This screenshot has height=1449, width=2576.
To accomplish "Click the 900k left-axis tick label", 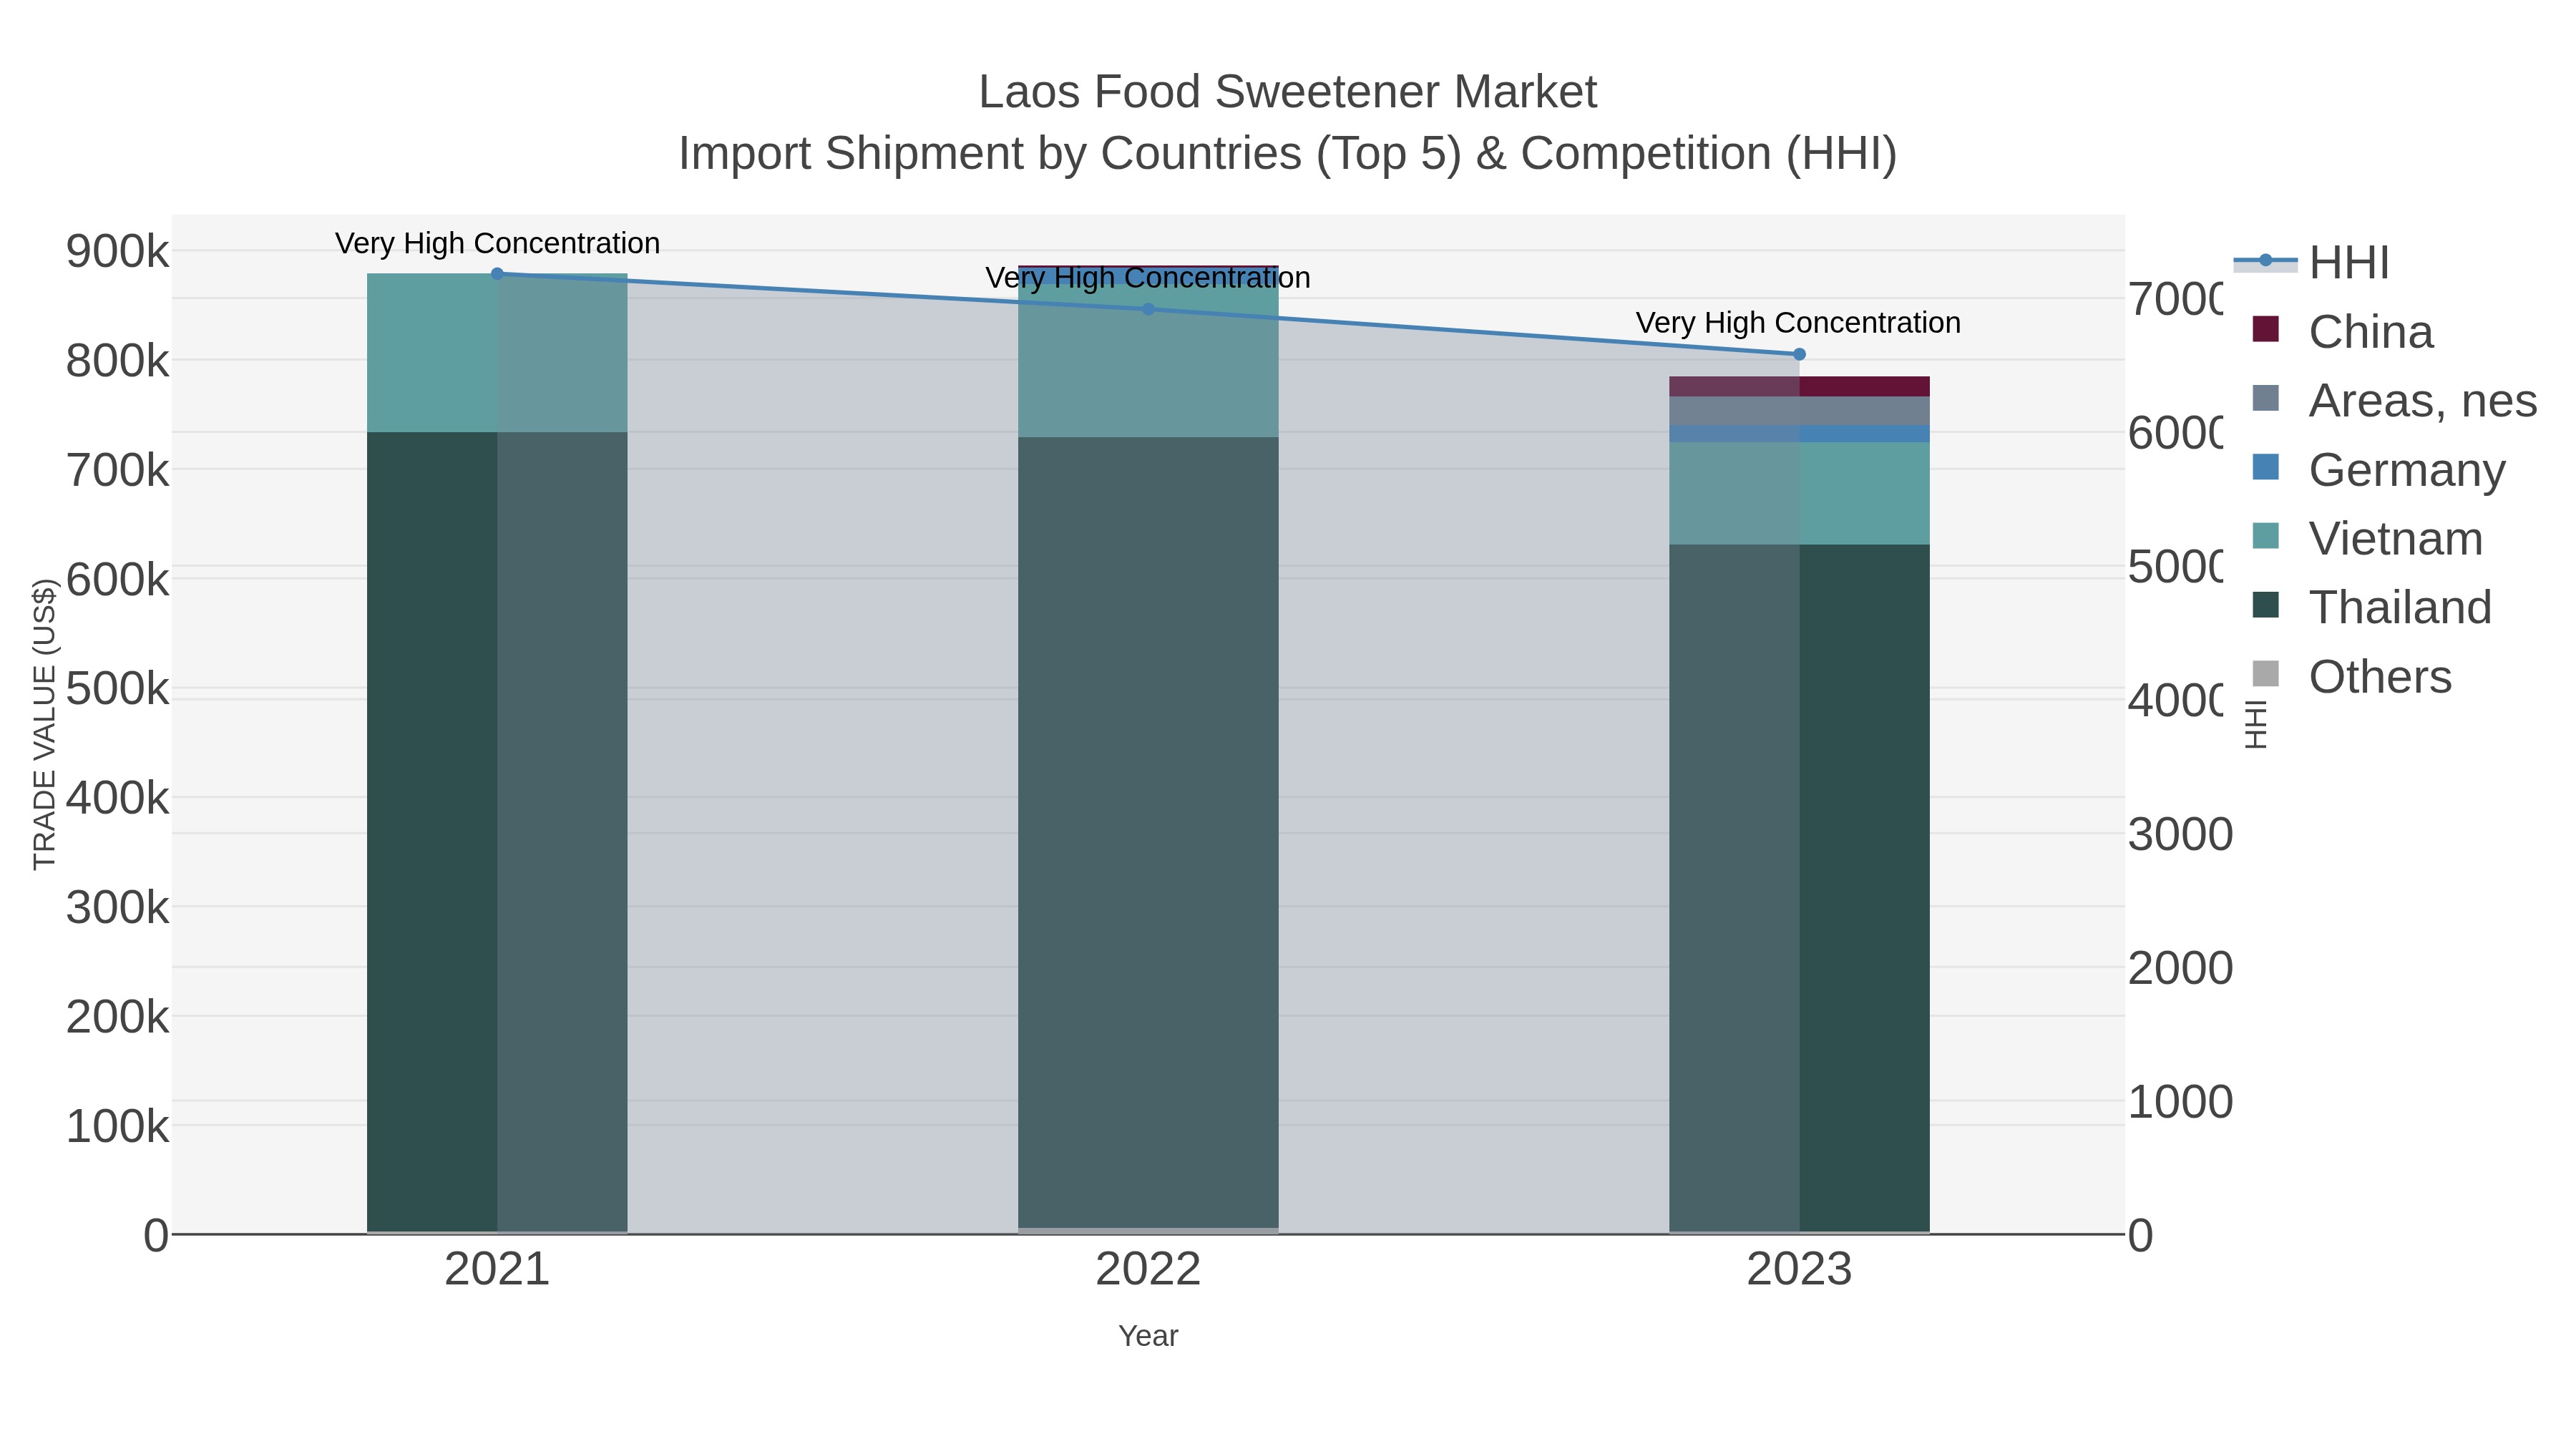I will point(118,251).
